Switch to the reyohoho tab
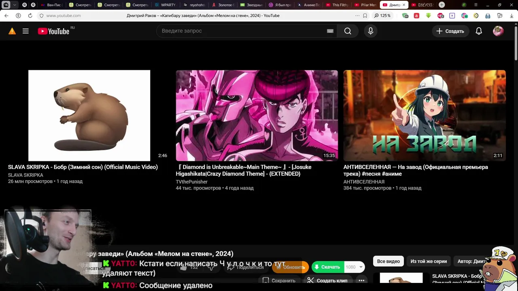 click(194, 5)
